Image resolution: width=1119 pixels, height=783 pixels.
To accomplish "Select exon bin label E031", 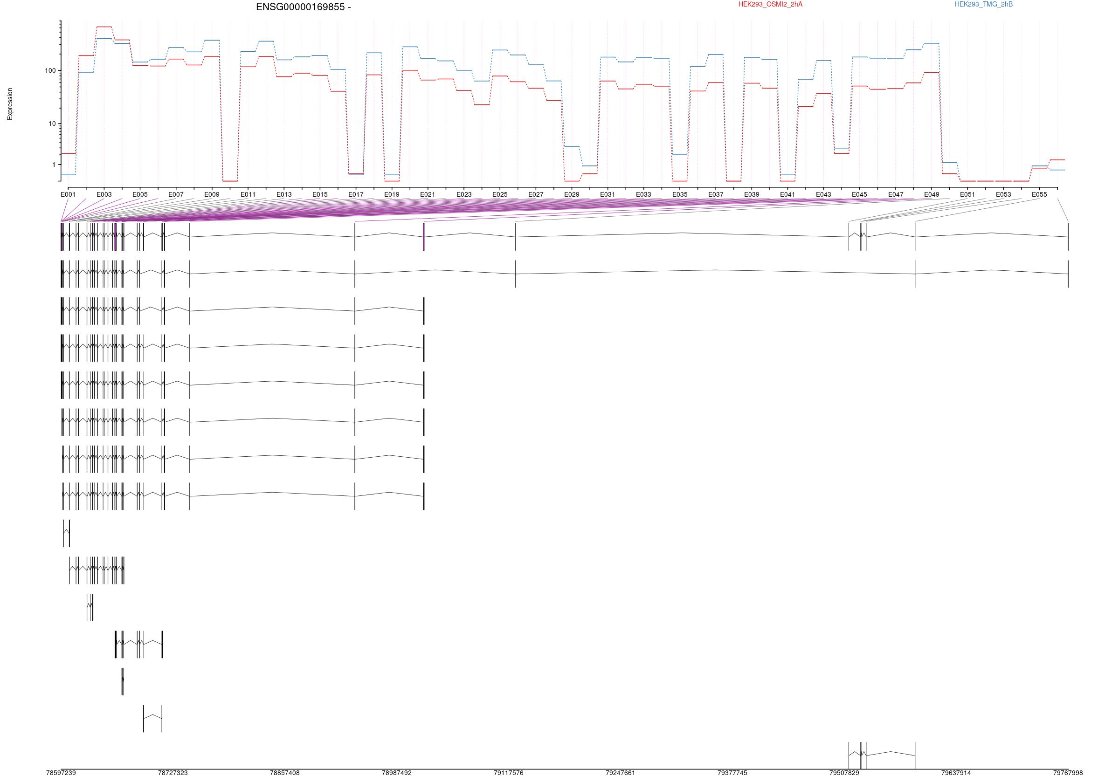I will 608,194.
